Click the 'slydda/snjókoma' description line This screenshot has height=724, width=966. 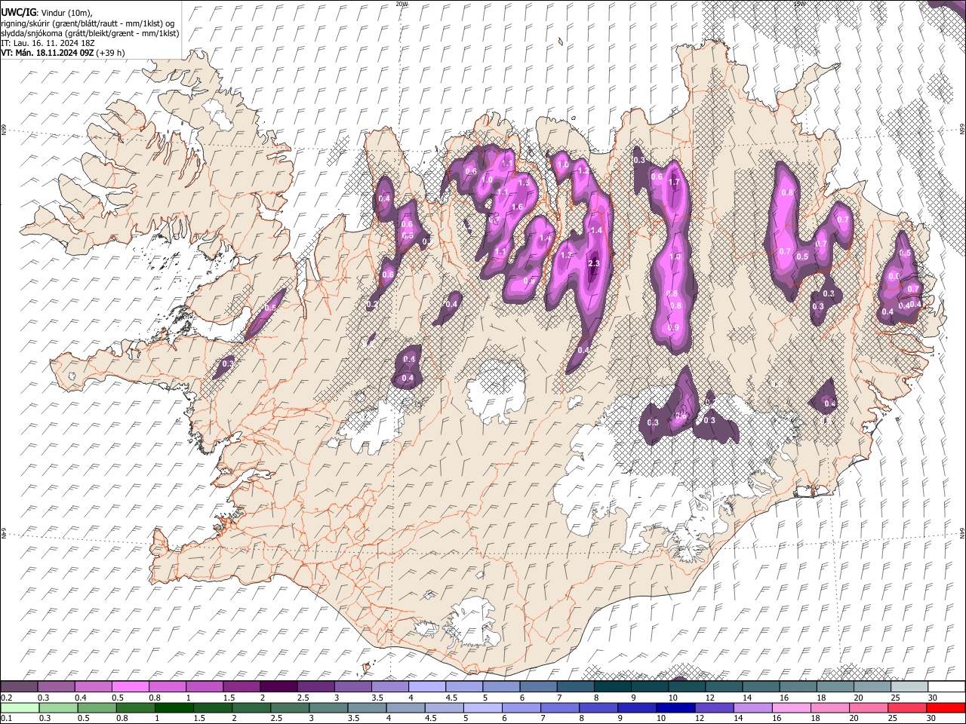(90, 34)
